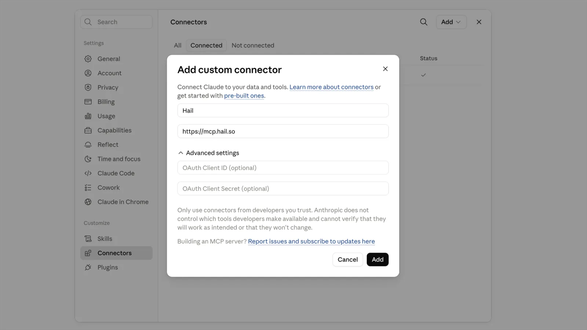Click the Reflect icon in sidebar
The width and height of the screenshot is (587, 330).
point(88,144)
